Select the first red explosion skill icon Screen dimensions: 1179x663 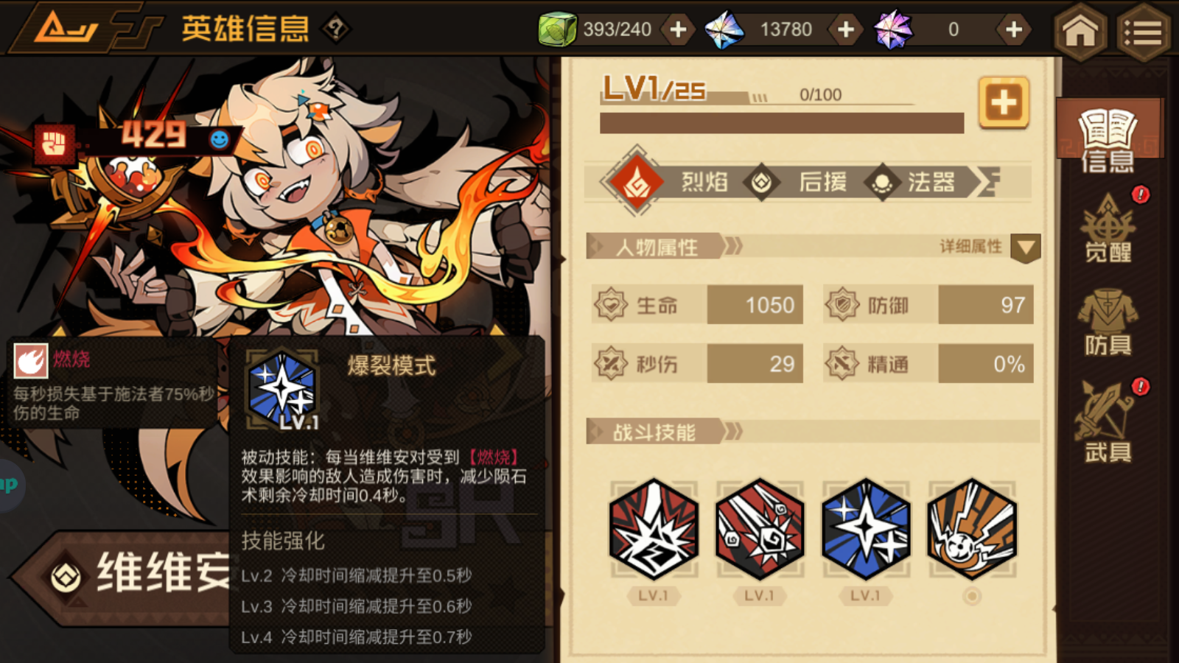(x=654, y=529)
